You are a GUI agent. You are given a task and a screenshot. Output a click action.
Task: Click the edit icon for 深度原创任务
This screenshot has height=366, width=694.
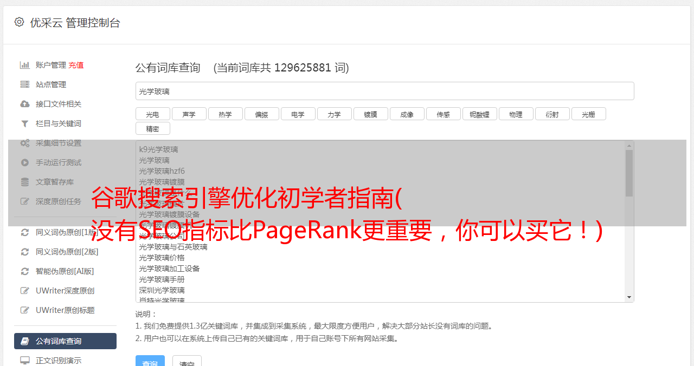tap(24, 201)
